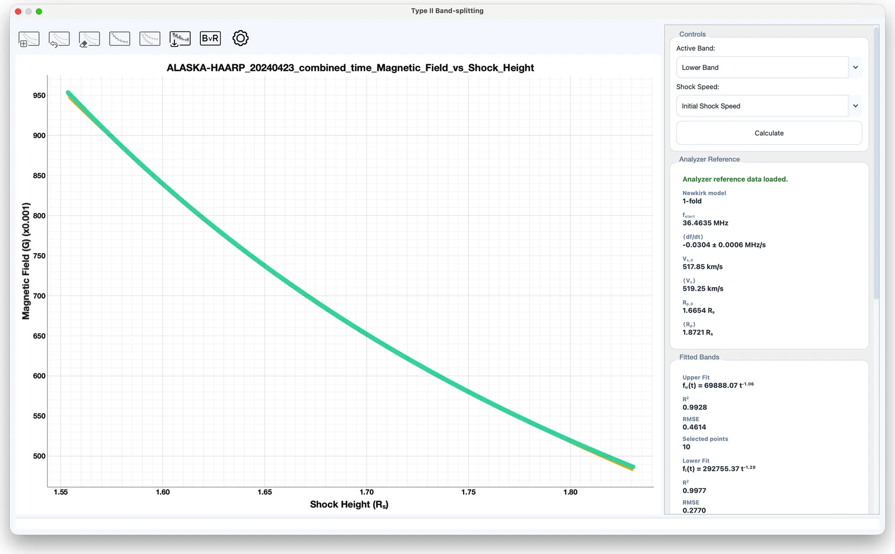Viewport: 895px width, 554px height.
Task: Click the Shock Height (Rₛ) axis label
Action: tap(349, 504)
